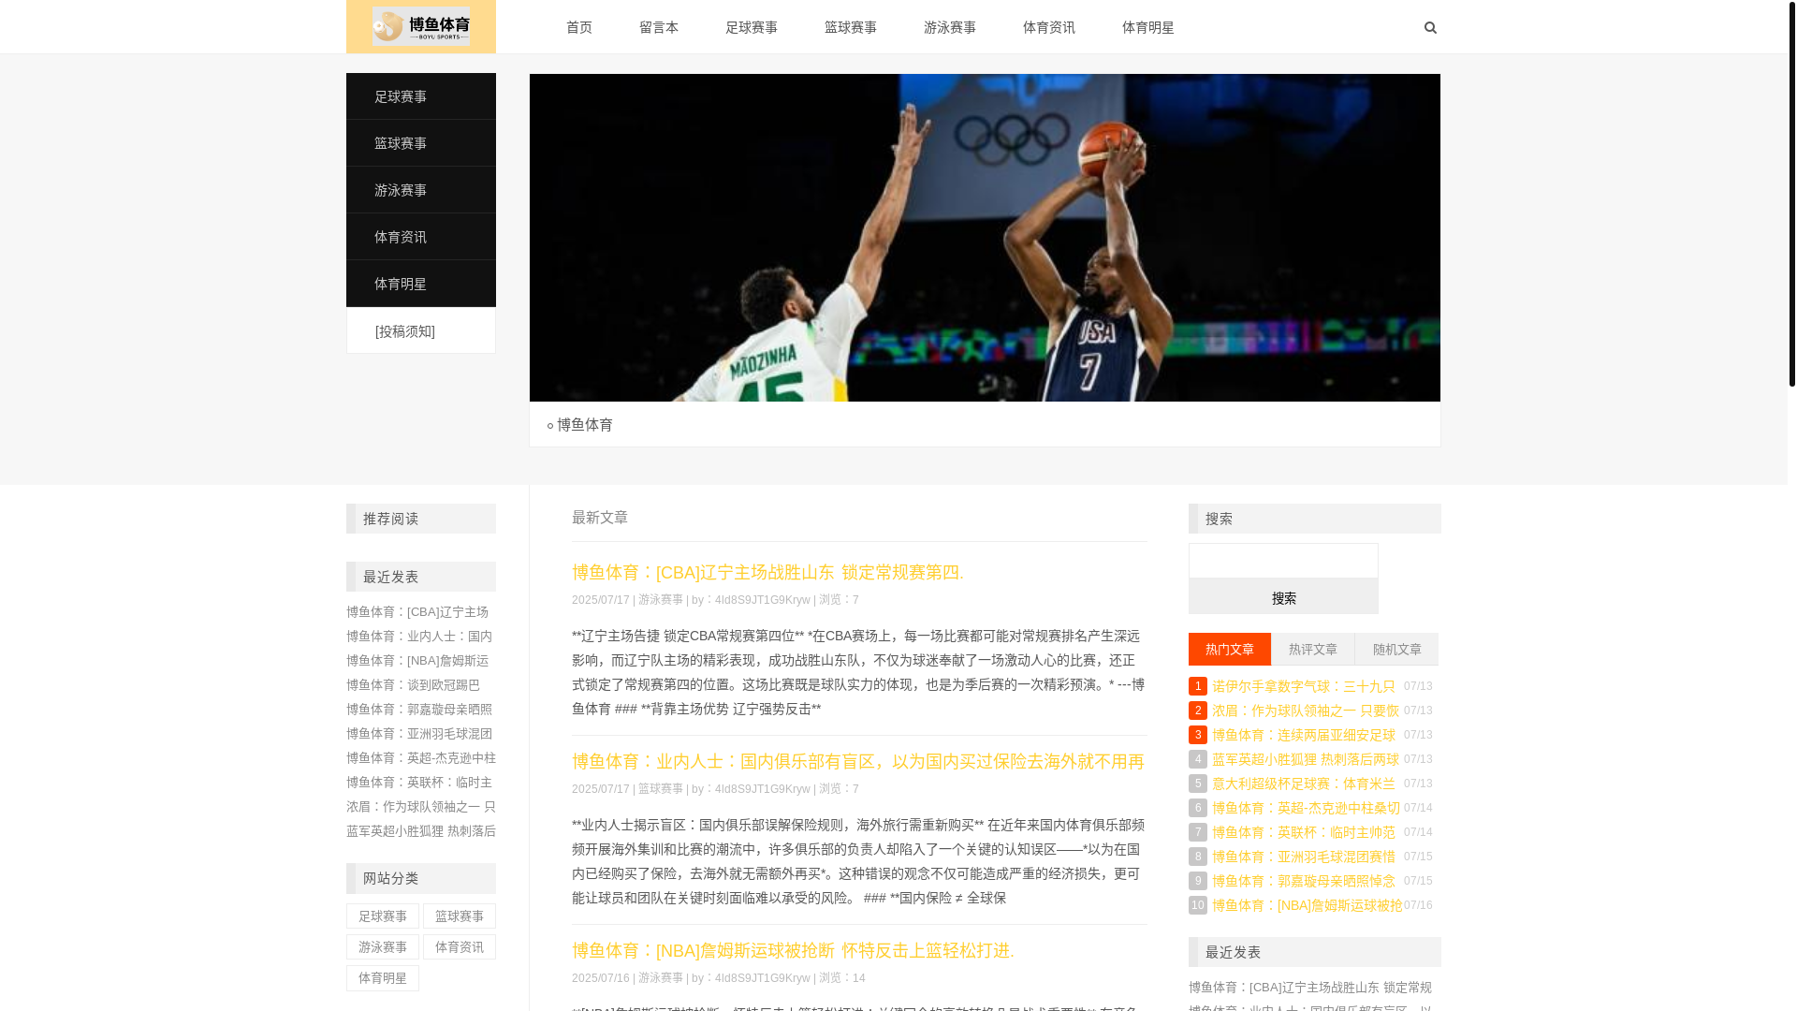Open right sidebar recent post [CBA]辽宁主场战胜山东
Image resolution: width=1797 pixels, height=1011 pixels.
pos(1310,988)
